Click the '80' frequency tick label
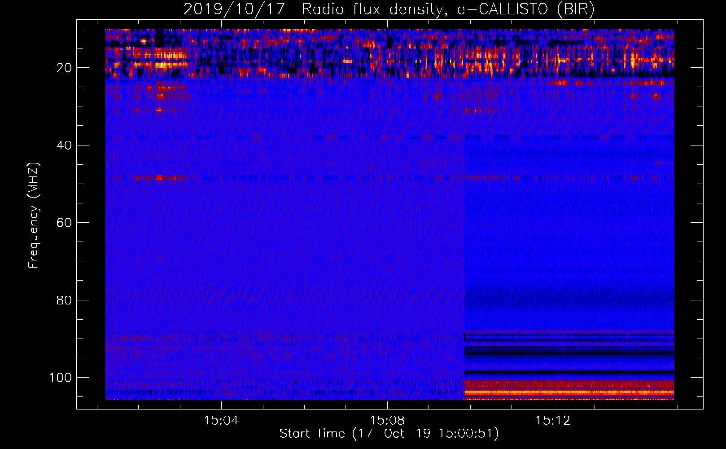The image size is (726, 449). tap(64, 300)
